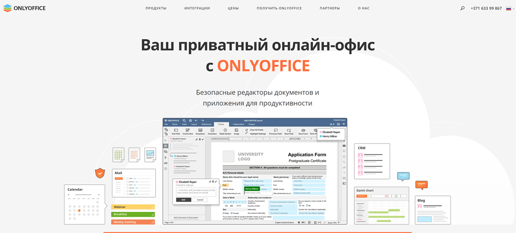Click the redo arrow in editor title bar
516x233 pixels.
tap(203, 121)
